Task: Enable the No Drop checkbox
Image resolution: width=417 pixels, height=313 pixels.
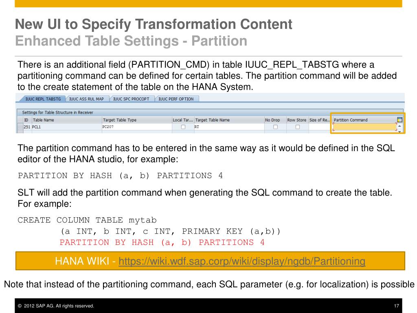Action: pos(275,127)
